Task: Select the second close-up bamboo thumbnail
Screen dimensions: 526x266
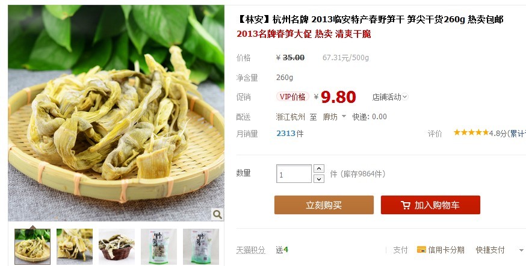Action: pos(75,247)
